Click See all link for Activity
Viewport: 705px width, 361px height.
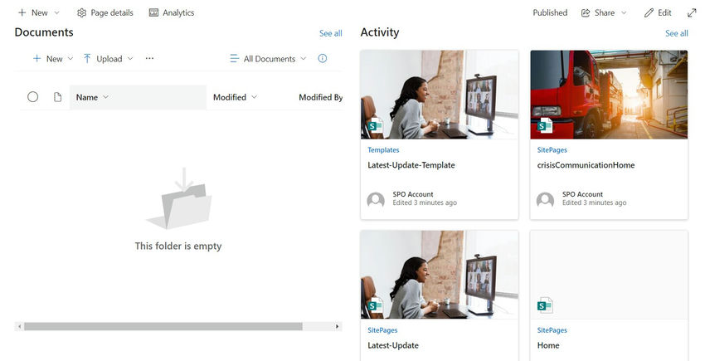pyautogui.click(x=676, y=33)
